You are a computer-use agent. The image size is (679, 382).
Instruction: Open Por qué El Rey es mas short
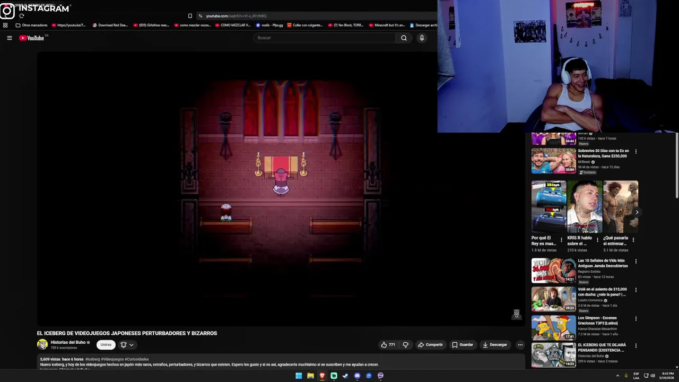pyautogui.click(x=549, y=207)
